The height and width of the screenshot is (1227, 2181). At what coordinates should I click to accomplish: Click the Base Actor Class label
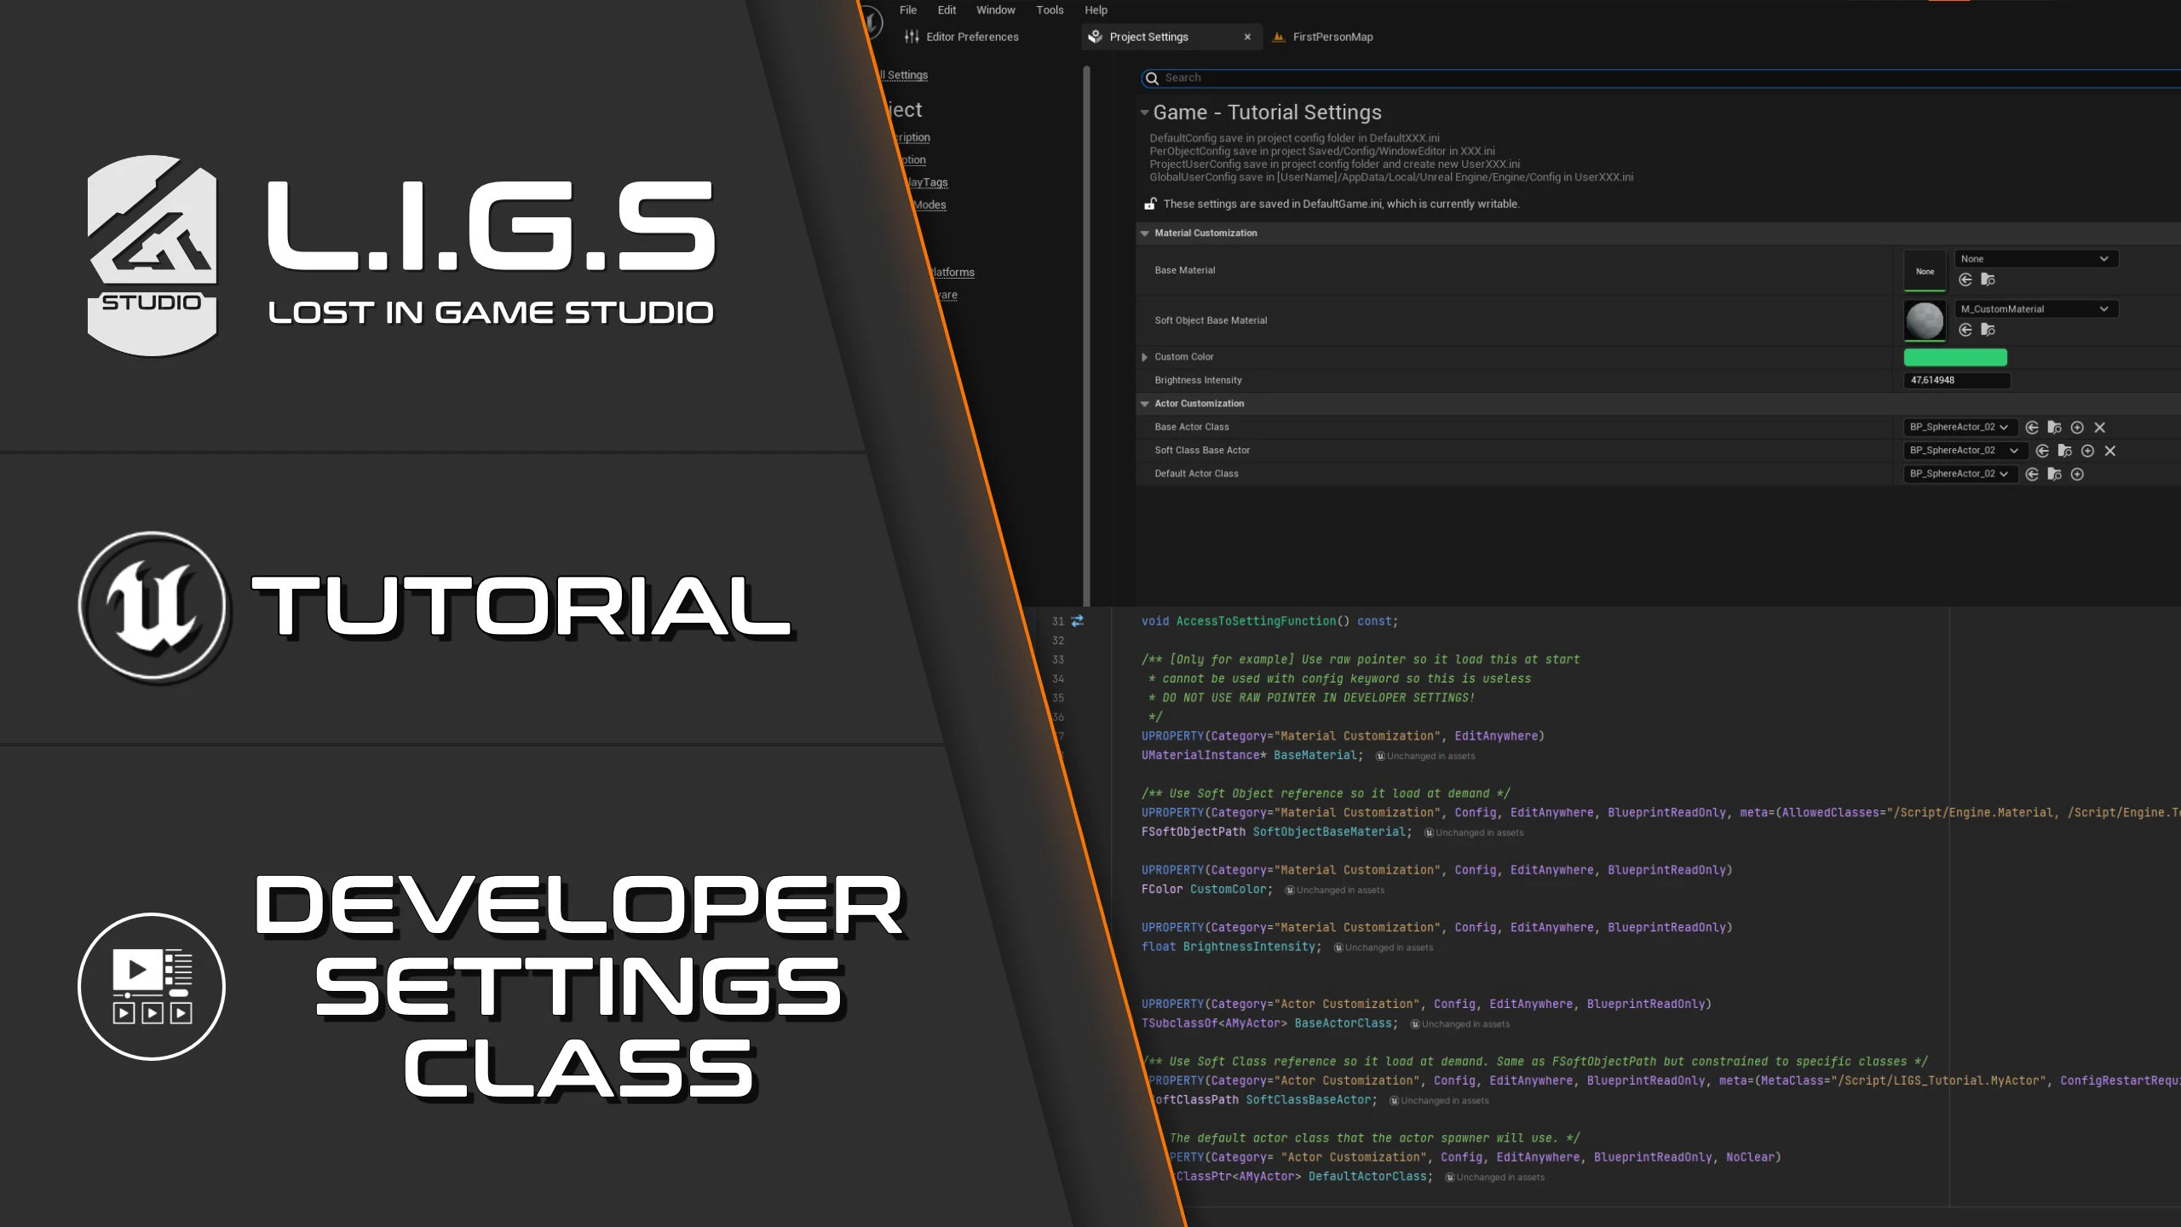pyautogui.click(x=1191, y=427)
